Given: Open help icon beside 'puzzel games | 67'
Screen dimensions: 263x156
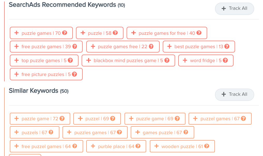Looking at the screenshot, I should [x=243, y=119].
